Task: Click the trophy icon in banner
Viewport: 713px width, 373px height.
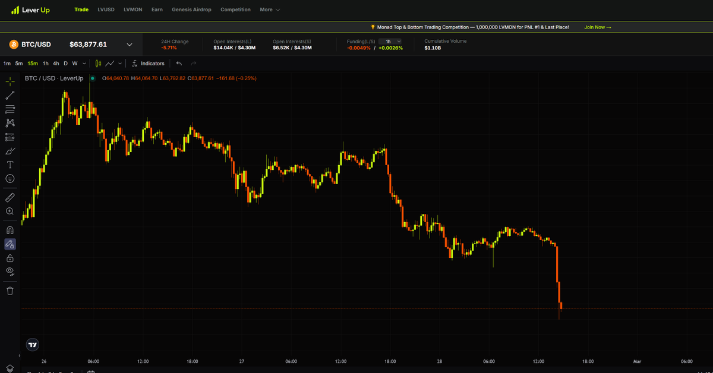Action: pos(373,27)
